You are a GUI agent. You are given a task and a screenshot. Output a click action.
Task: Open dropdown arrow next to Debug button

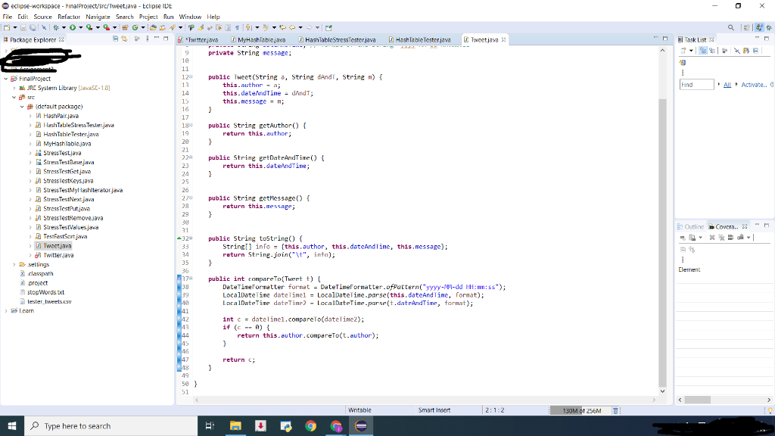[64, 28]
